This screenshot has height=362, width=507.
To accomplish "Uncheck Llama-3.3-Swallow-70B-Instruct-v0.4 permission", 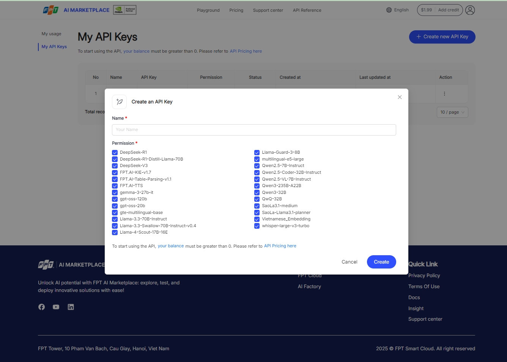I will pyautogui.click(x=115, y=226).
